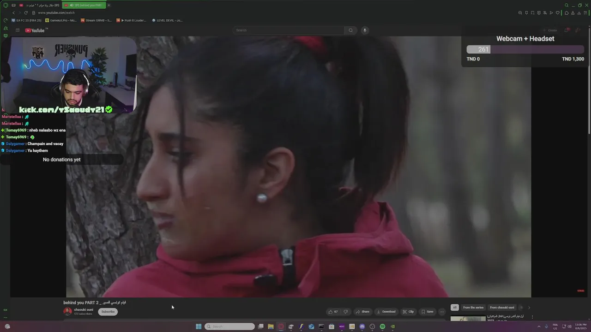This screenshot has height=332, width=591.
Task: Click the pin icon in browser toolbar
Action: click(526, 13)
